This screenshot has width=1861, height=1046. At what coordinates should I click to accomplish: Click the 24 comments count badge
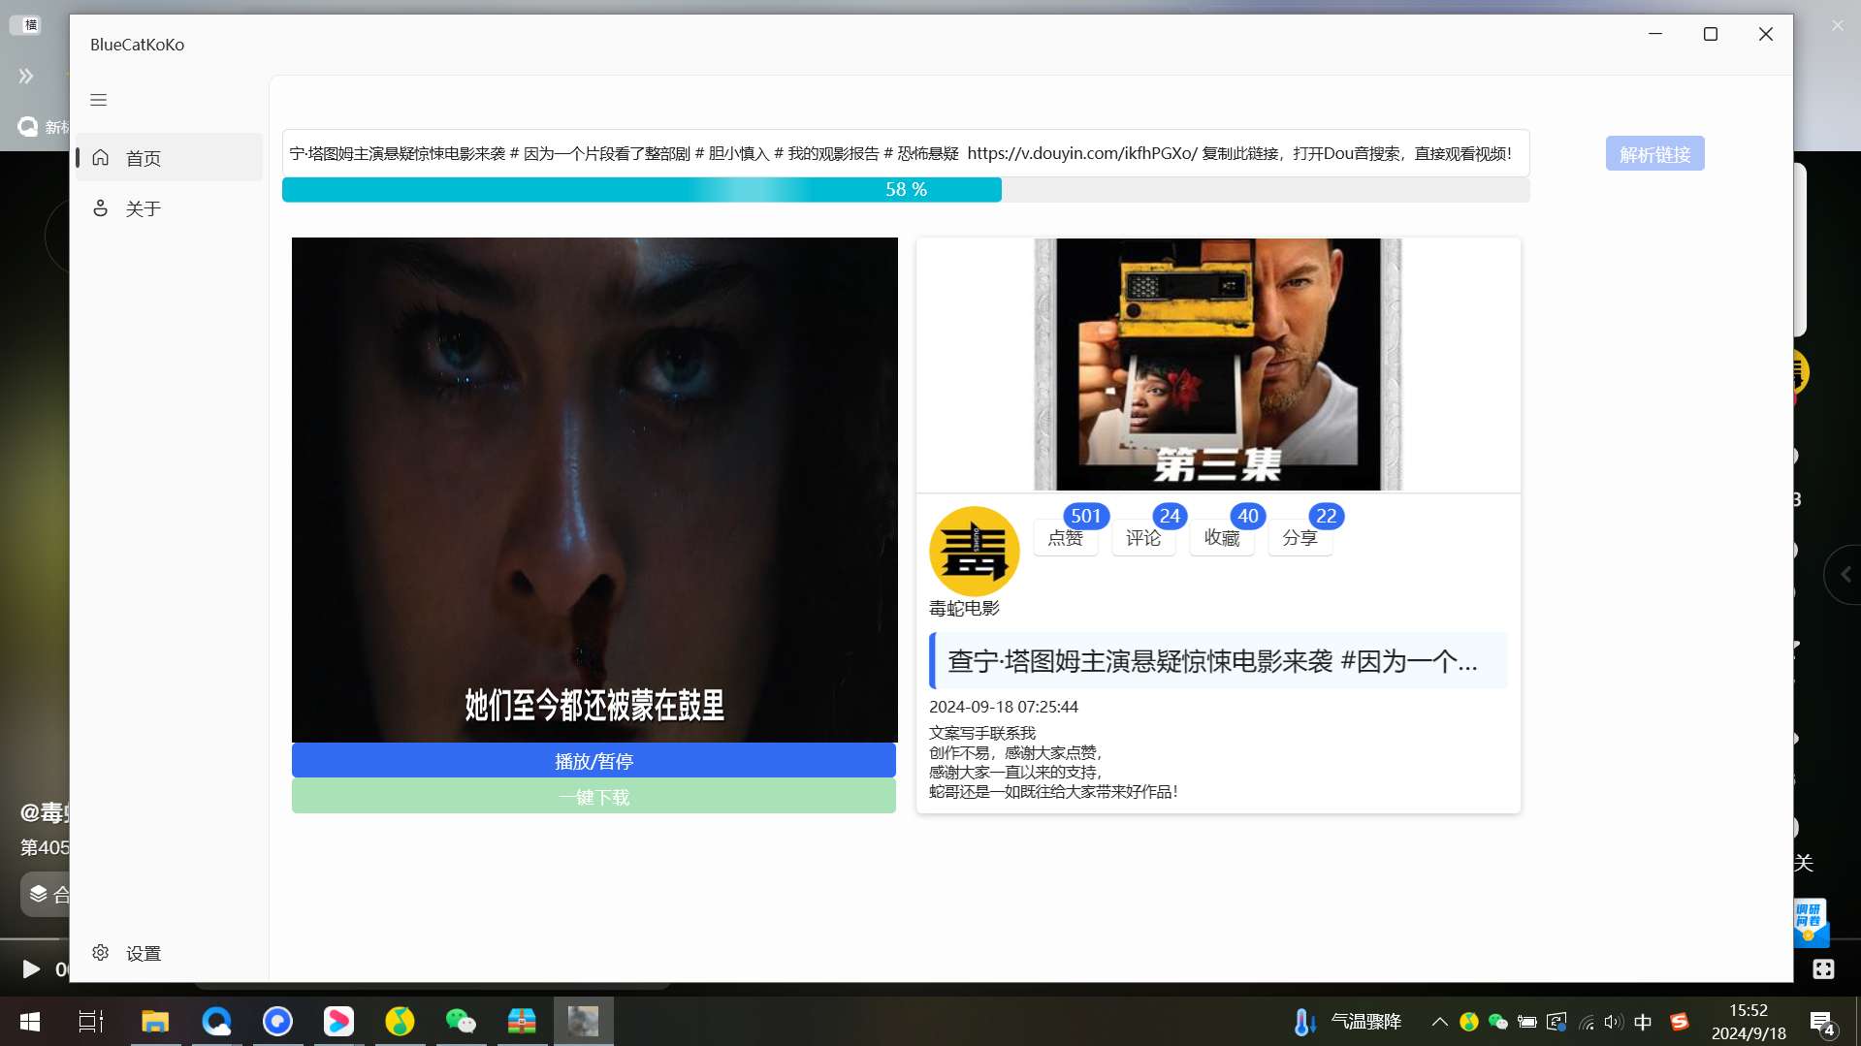(1170, 516)
